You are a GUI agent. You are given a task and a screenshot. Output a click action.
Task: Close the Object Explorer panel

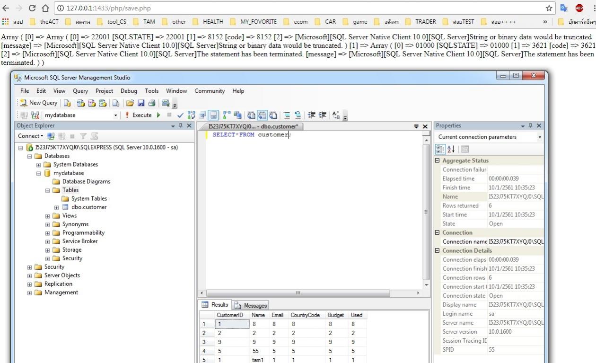(189, 125)
